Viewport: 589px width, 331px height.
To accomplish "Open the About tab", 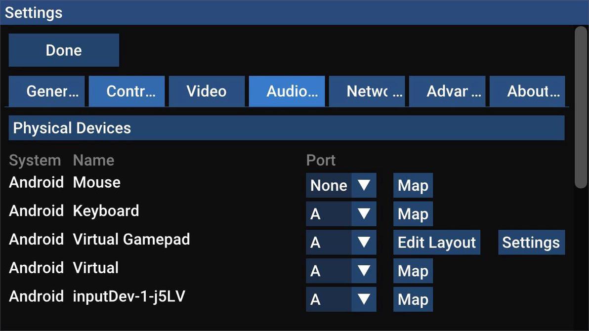I will point(527,91).
